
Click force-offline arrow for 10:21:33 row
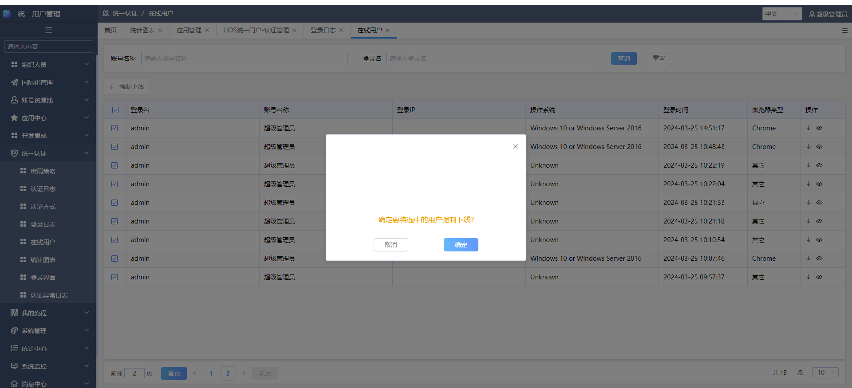(809, 202)
